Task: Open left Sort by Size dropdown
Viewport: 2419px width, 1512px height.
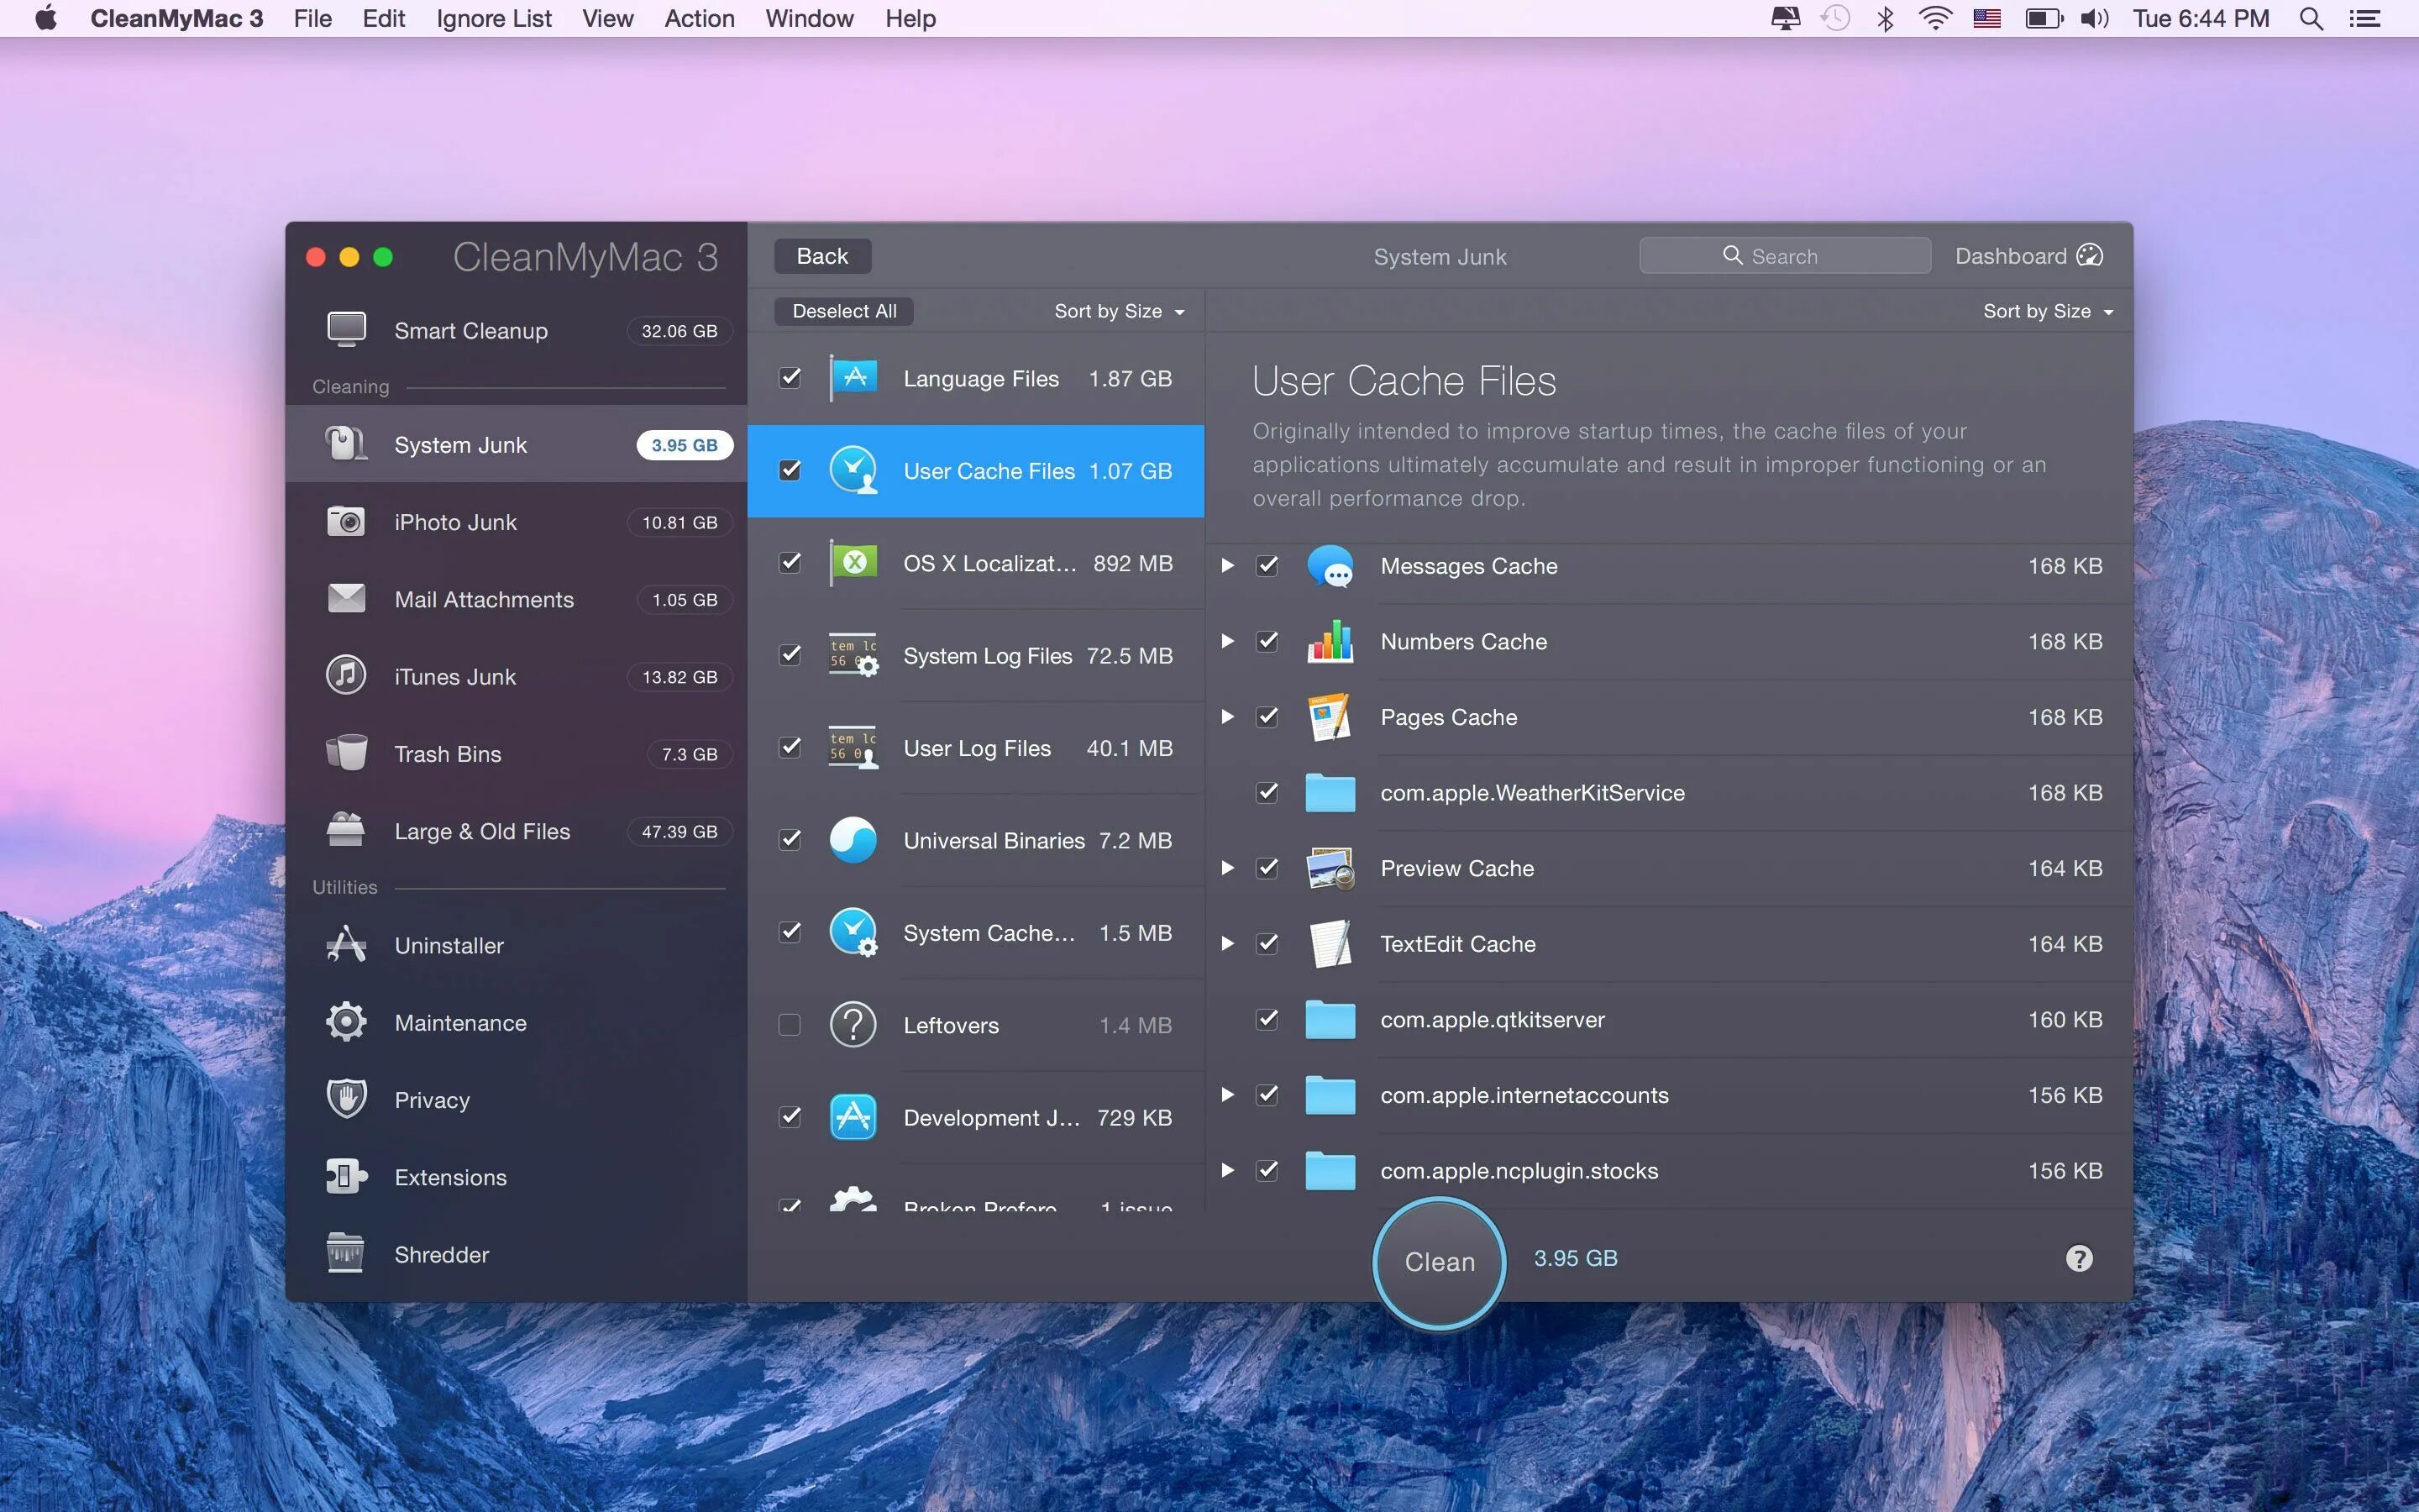Action: [1119, 311]
